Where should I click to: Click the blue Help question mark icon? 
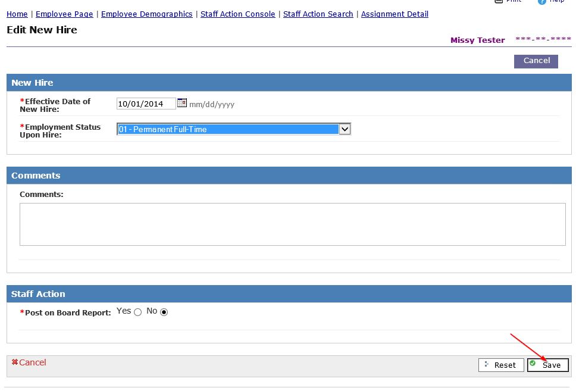pyautogui.click(x=541, y=2)
